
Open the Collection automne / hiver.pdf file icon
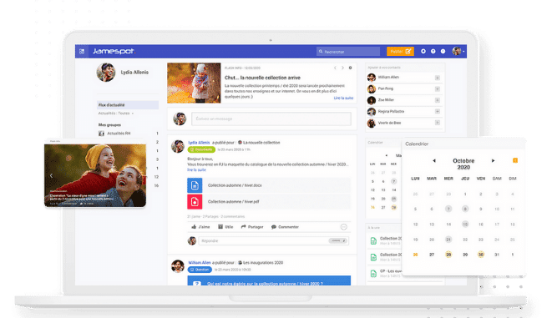pyautogui.click(x=195, y=201)
